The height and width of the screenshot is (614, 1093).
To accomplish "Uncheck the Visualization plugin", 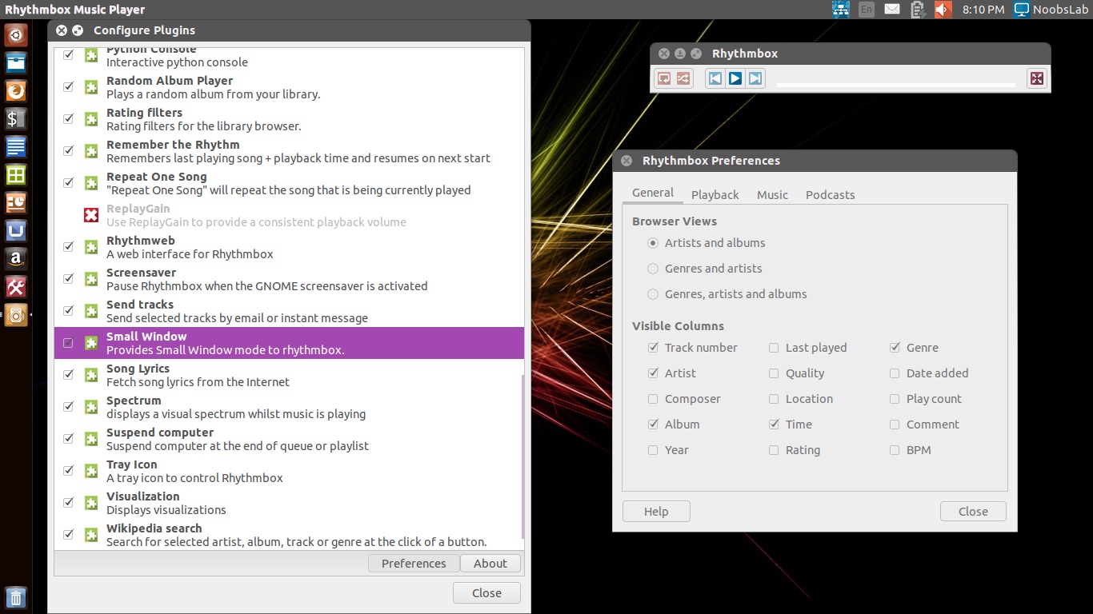I will [68, 502].
